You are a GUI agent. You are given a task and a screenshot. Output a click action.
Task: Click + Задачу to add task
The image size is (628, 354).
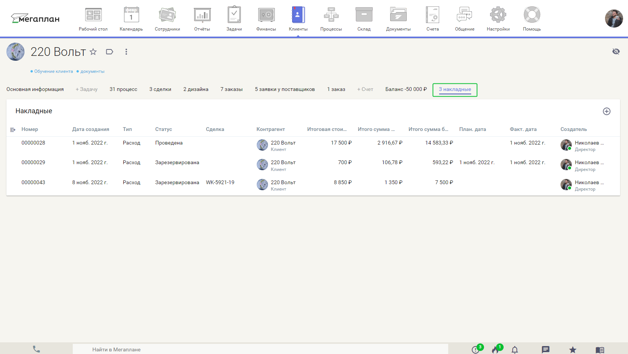[x=87, y=89]
